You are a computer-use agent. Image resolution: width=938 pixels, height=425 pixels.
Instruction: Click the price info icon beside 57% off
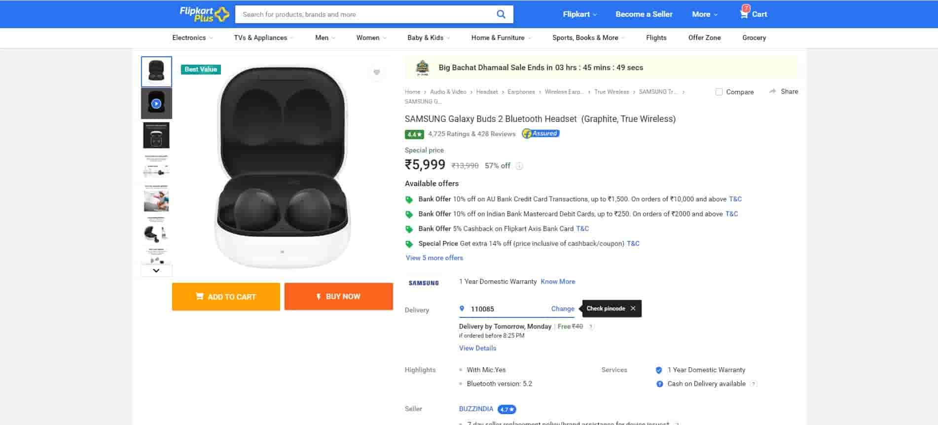pyautogui.click(x=519, y=166)
